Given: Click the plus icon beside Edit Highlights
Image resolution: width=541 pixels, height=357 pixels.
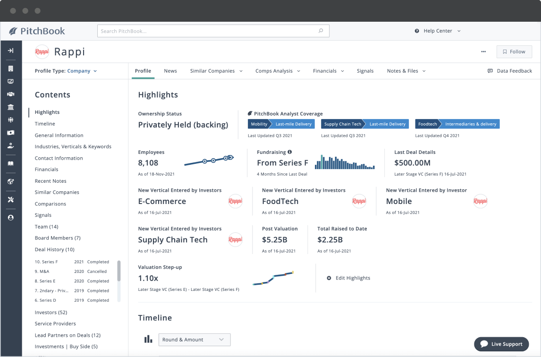Looking at the screenshot, I should click(x=329, y=278).
